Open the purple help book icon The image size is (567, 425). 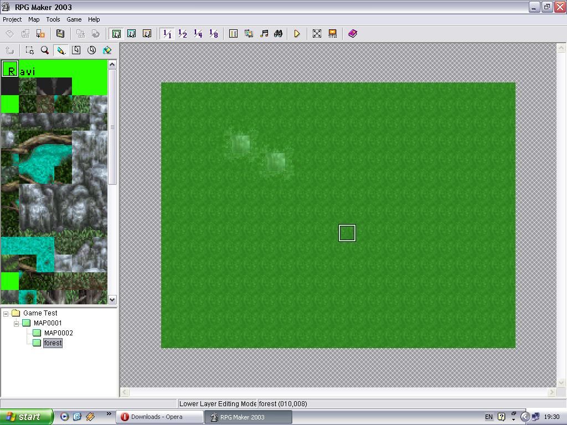(x=353, y=34)
